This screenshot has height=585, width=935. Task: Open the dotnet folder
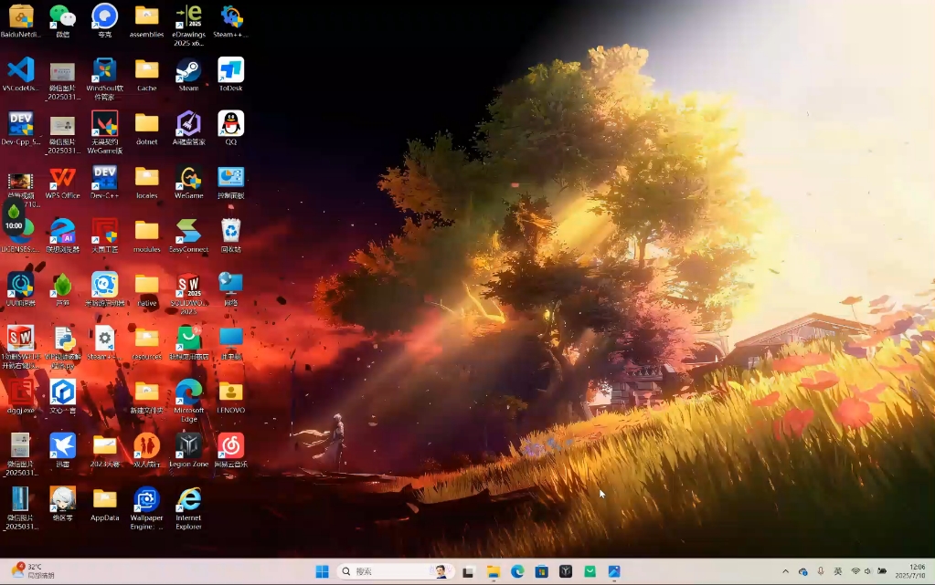pos(146,124)
